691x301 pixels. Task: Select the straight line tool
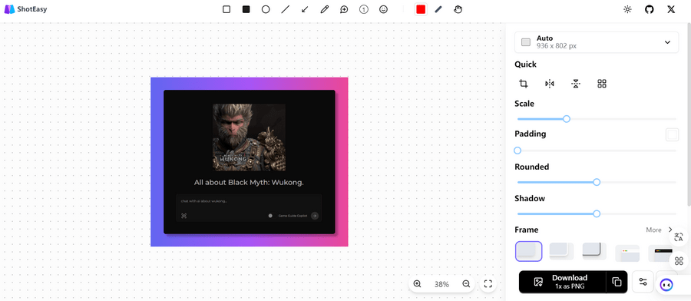tap(285, 9)
